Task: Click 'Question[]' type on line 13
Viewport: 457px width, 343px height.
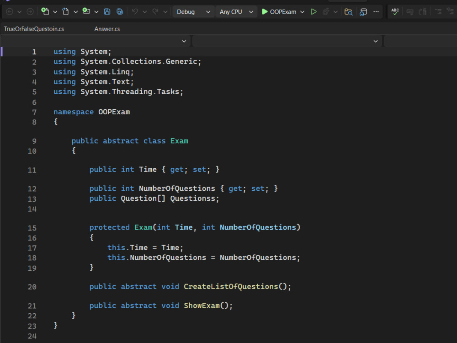Action: (x=143, y=198)
